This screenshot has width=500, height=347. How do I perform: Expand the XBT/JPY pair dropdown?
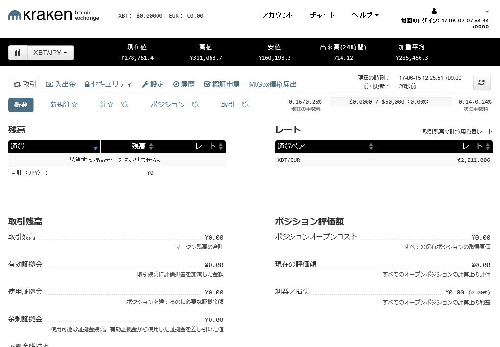pyautogui.click(x=50, y=53)
